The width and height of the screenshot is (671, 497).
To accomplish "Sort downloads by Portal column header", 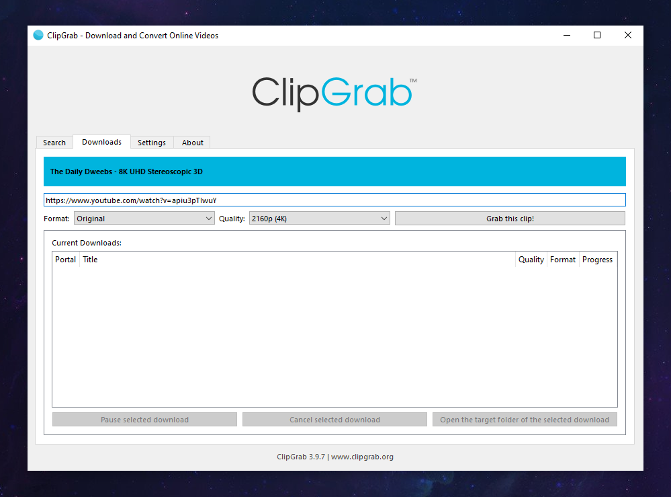I will (x=65, y=260).
